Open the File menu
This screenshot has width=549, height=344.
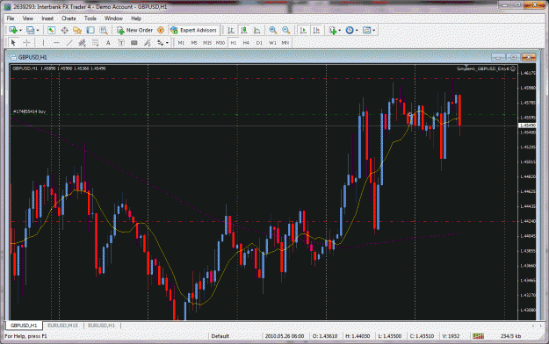[11, 18]
